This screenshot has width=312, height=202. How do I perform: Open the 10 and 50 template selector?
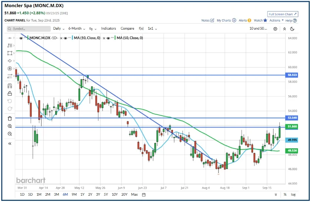point(258,29)
